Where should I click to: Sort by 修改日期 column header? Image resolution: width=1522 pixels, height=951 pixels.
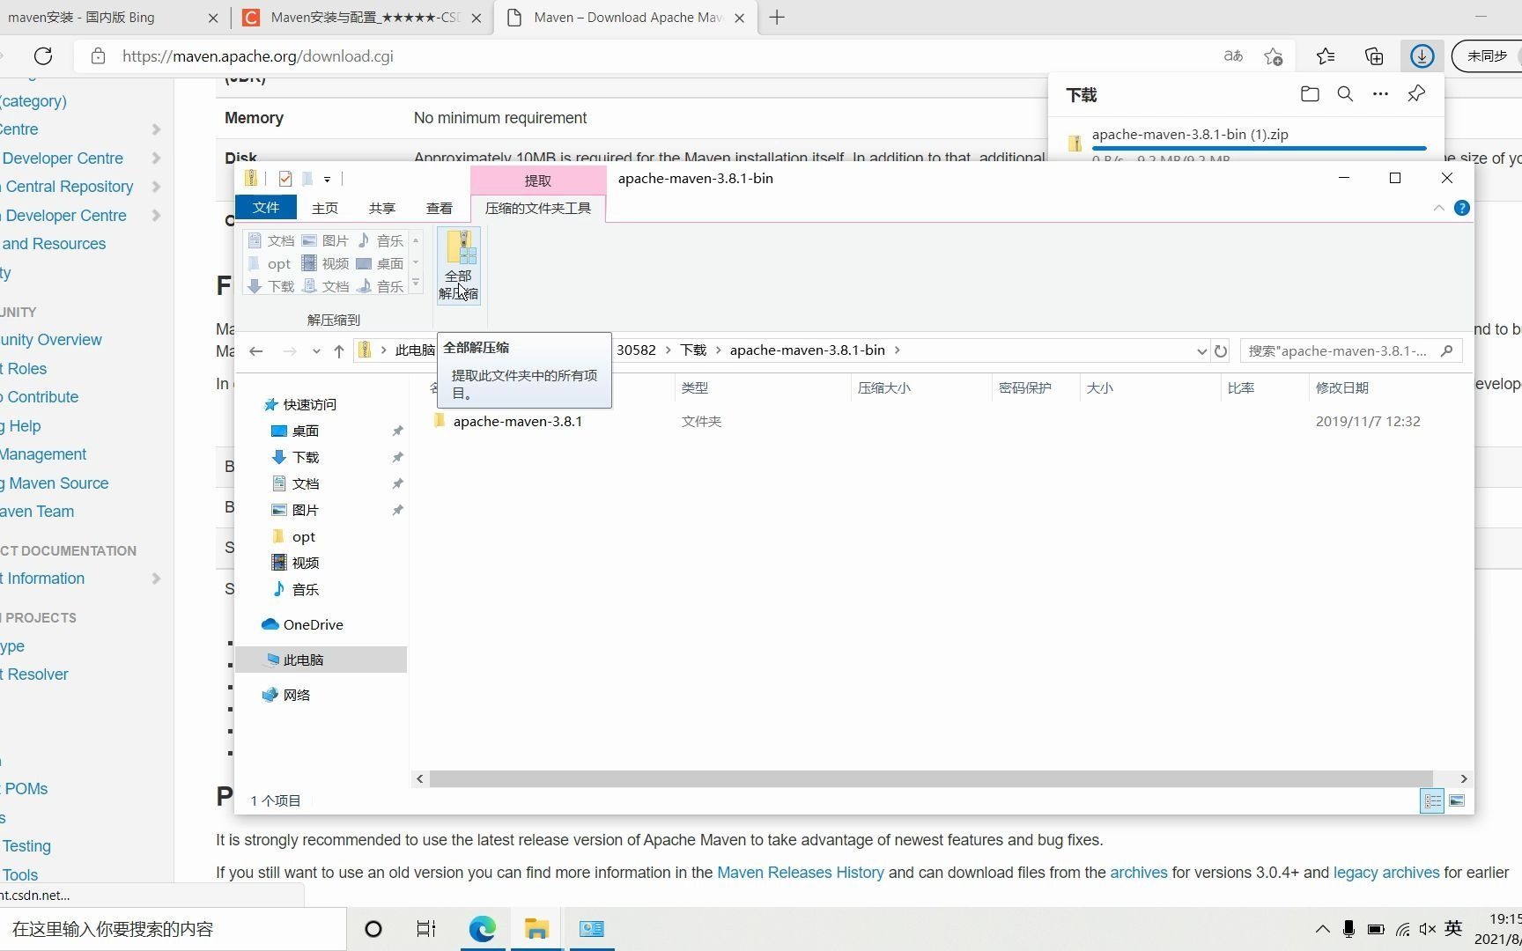point(1341,388)
